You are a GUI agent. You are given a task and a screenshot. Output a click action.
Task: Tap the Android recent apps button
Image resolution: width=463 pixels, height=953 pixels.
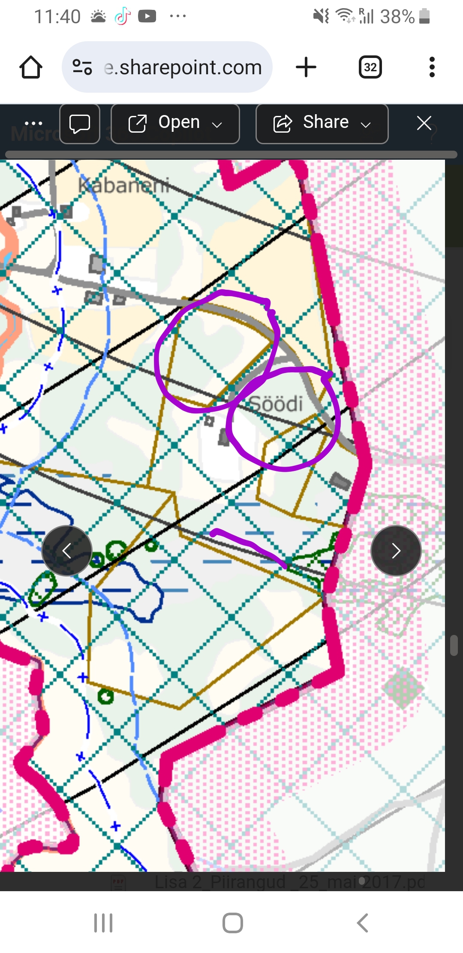click(x=103, y=923)
